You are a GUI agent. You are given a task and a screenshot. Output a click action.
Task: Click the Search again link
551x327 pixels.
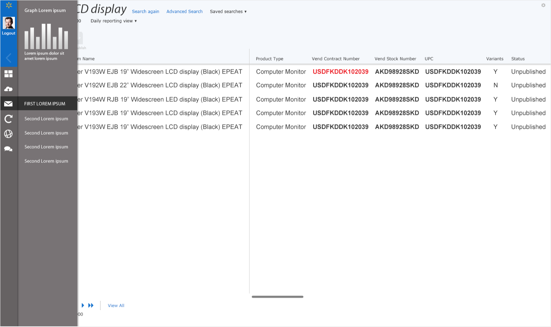pyautogui.click(x=146, y=11)
